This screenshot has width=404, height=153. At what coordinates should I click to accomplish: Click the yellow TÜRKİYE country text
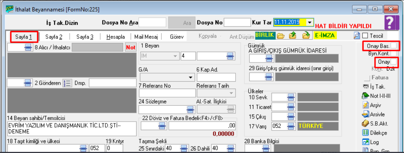click(x=311, y=126)
